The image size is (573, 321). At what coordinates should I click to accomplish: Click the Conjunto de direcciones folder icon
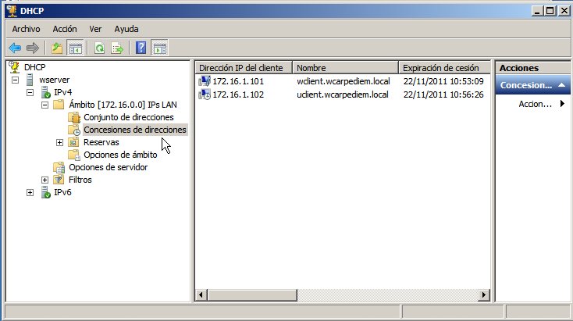click(x=74, y=117)
